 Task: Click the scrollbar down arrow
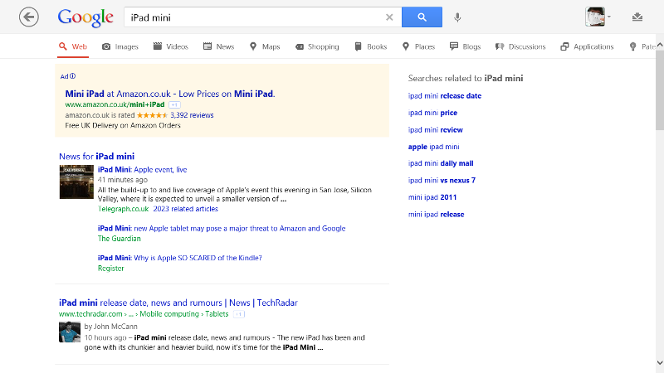[660, 363]
